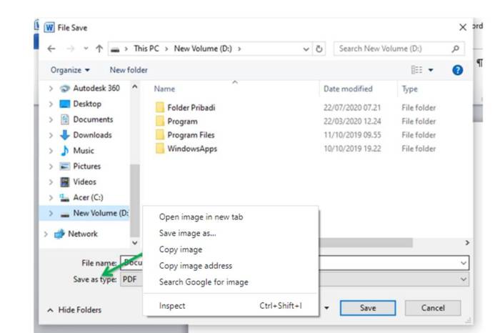Select Inspect in the context menu
Image resolution: width=500 pixels, height=333 pixels.
click(172, 306)
